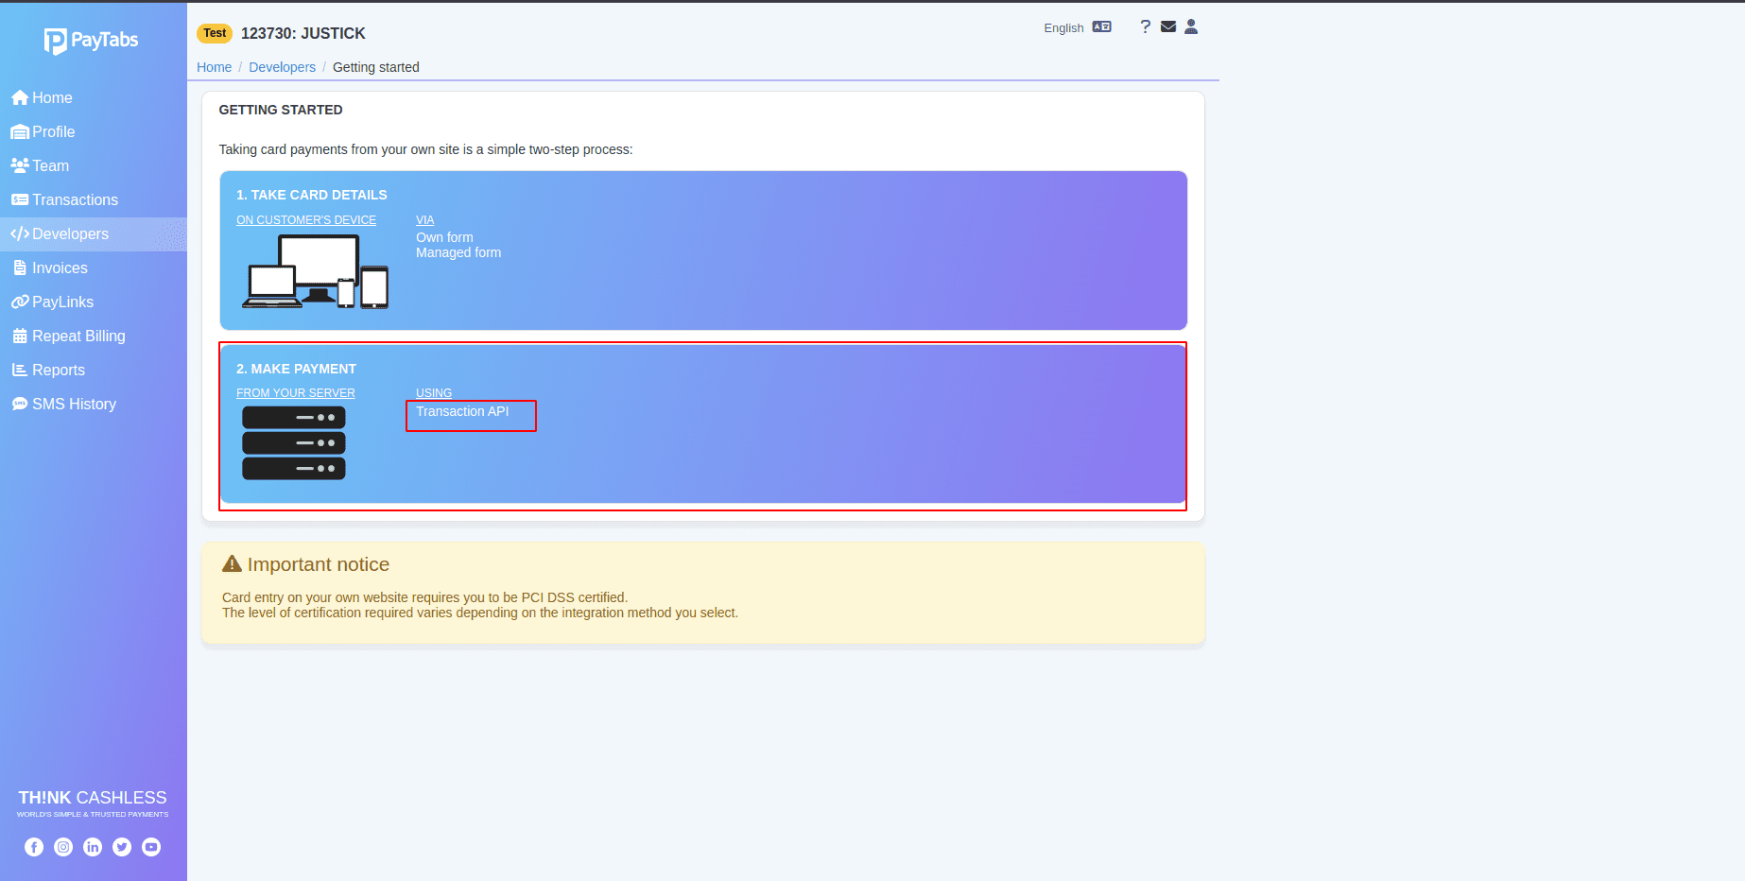Click the Managed form option
The width and height of the screenshot is (1745, 881).
[458, 252]
